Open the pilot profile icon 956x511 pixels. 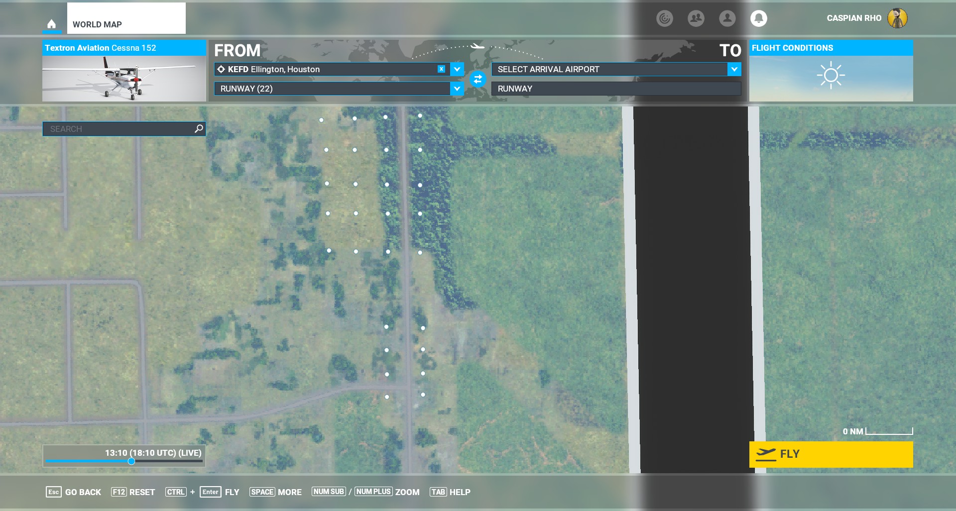[727, 18]
